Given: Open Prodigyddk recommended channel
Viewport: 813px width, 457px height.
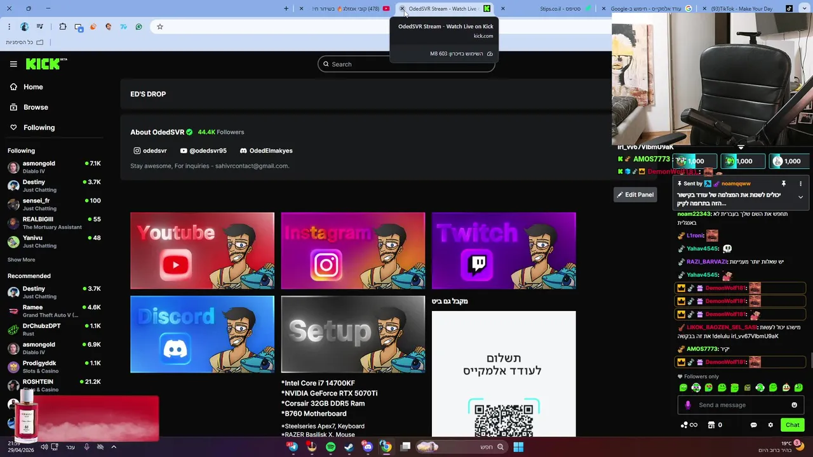Looking at the screenshot, I should coord(55,367).
